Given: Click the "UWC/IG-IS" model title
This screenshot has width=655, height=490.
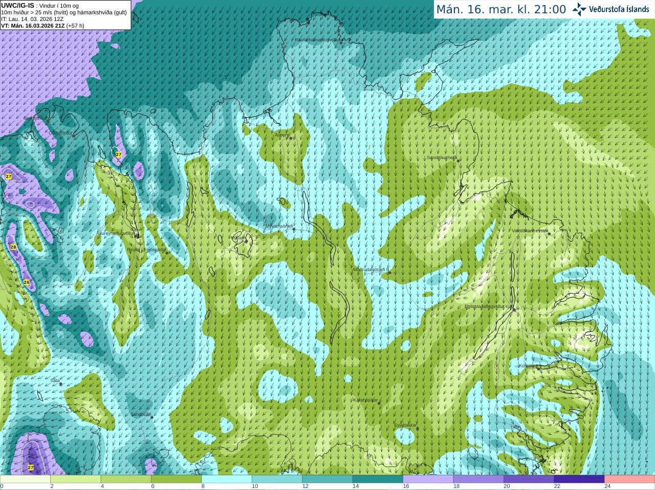Looking at the screenshot, I should pos(17,5).
